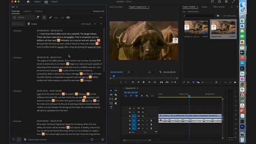
Task: Play the program monitor video
Action: 144,82
